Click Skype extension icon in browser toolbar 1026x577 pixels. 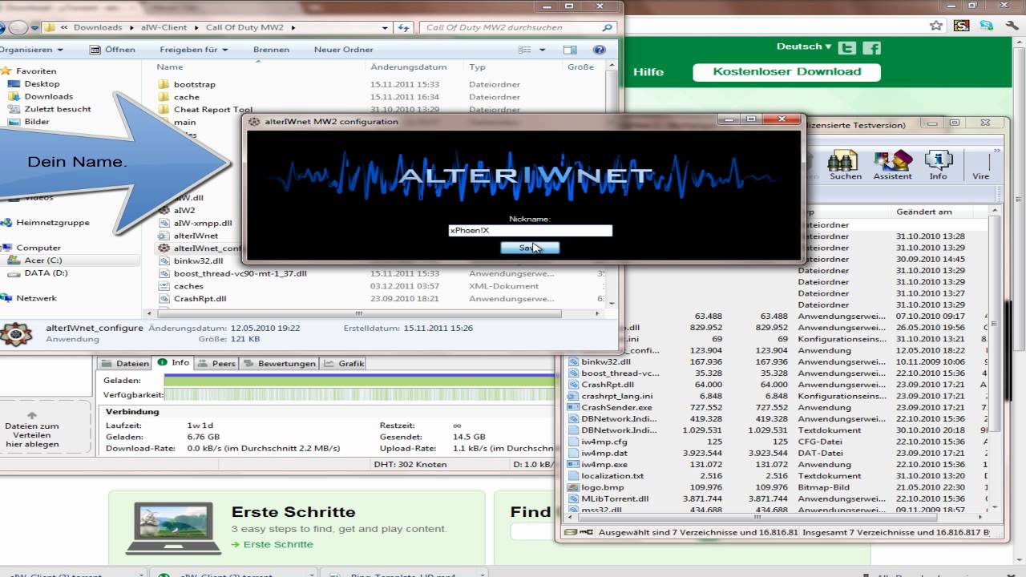(x=986, y=26)
